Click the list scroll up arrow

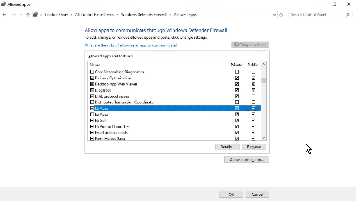tap(264, 65)
